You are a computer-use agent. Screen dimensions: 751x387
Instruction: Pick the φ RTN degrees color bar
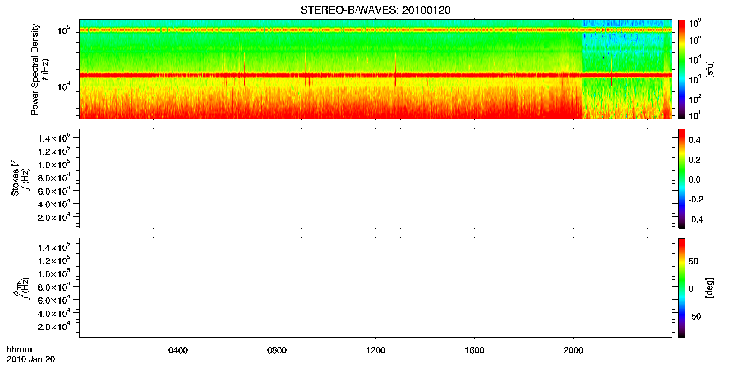(x=682, y=288)
